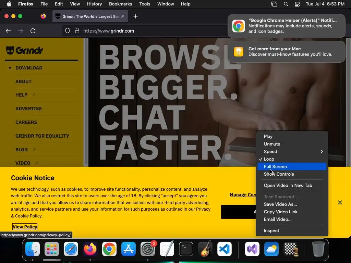
Task: Choose Save Video As… option
Action: click(292, 204)
